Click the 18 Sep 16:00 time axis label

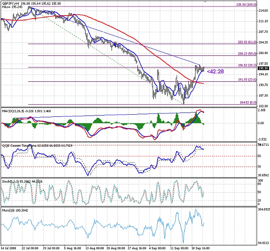pos(200,248)
